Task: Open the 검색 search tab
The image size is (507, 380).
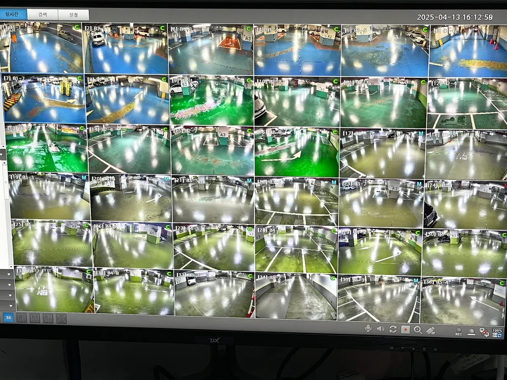Action: 43,14
